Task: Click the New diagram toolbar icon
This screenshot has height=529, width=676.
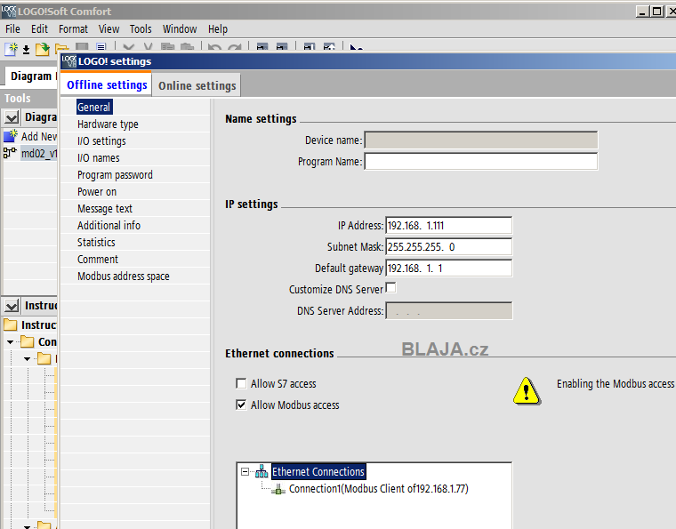Action: point(11,49)
